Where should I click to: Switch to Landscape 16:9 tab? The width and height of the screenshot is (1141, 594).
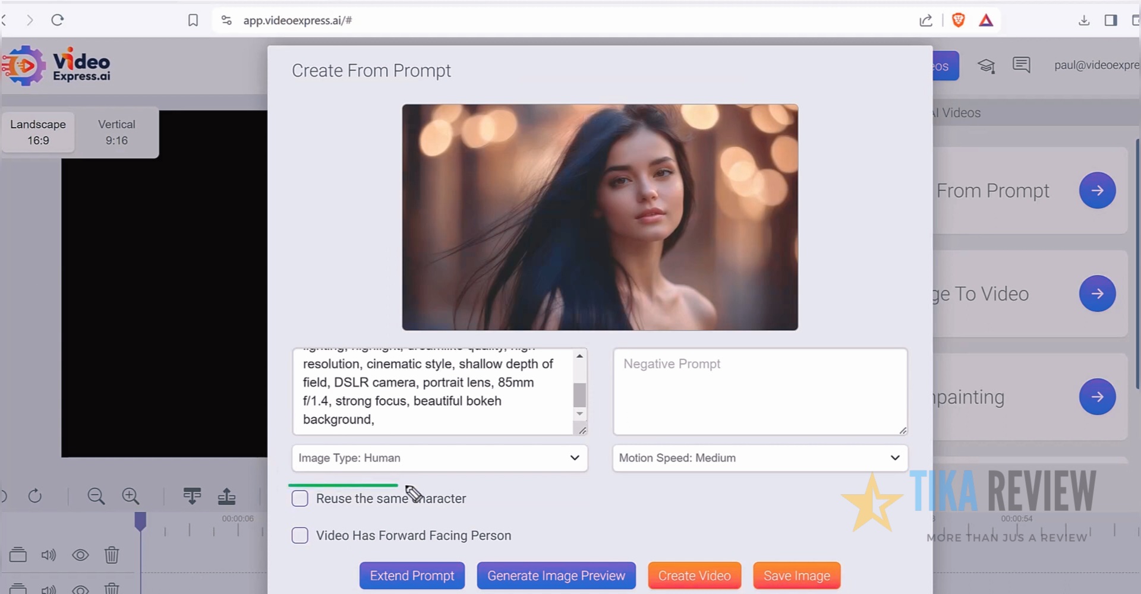[x=38, y=132]
